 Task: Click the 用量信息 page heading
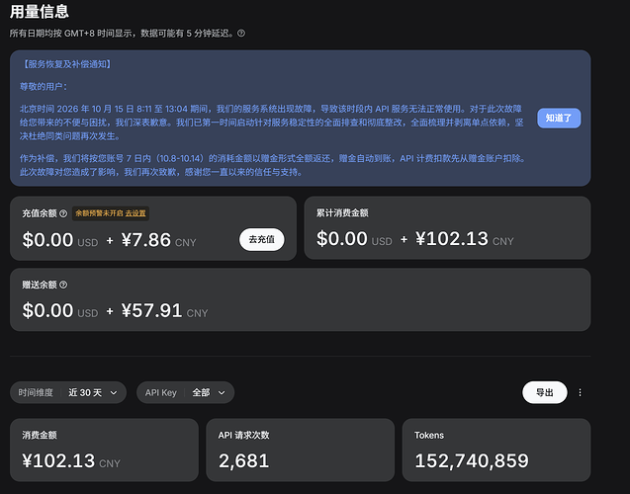tap(40, 11)
